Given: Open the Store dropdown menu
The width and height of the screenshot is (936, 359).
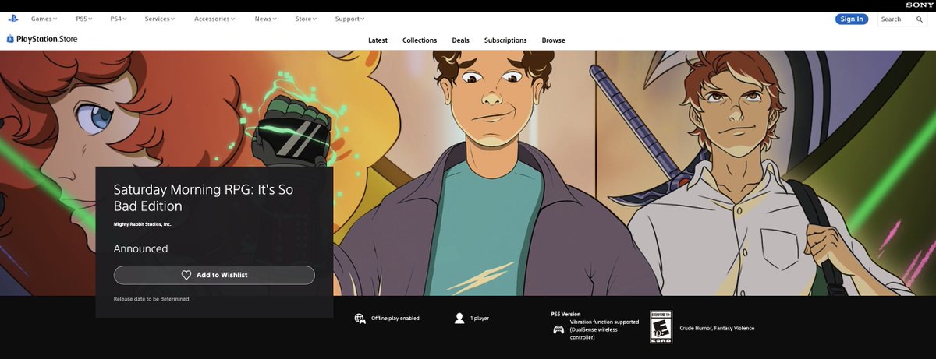Looking at the screenshot, I should (306, 19).
